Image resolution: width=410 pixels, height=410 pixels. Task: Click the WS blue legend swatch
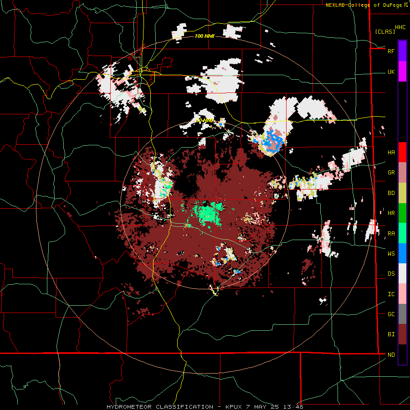click(402, 253)
